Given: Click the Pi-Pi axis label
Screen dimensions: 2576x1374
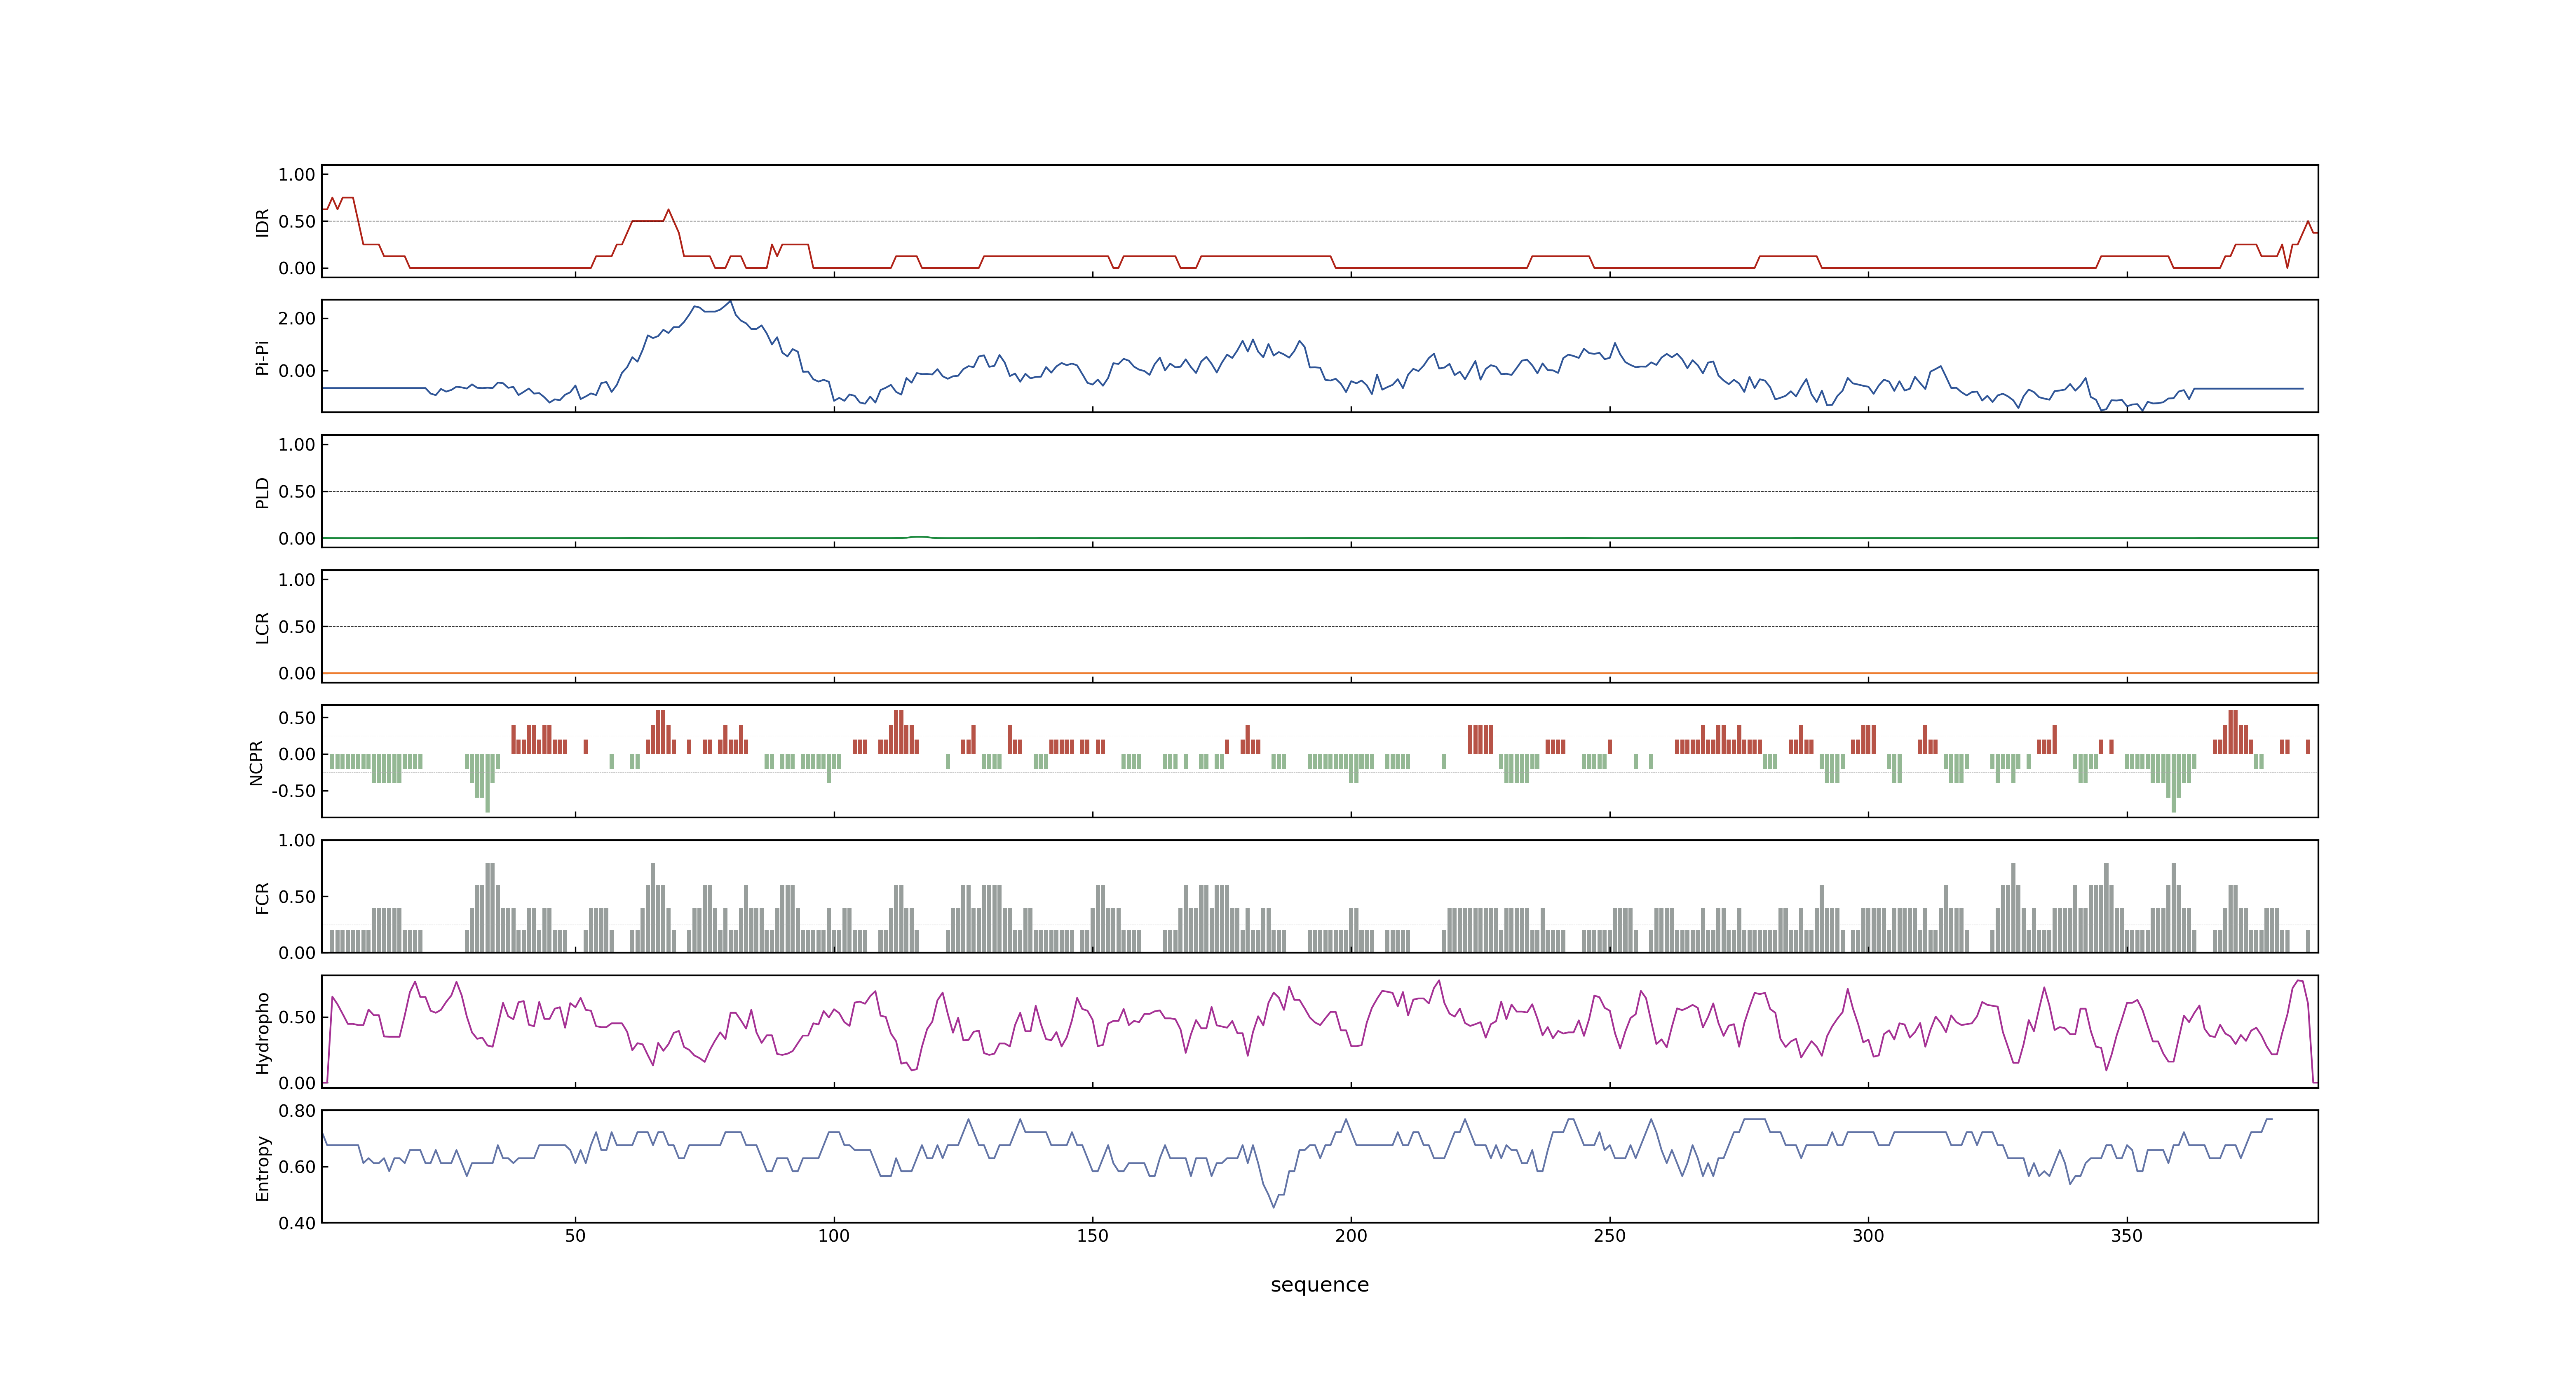Looking at the screenshot, I should point(262,357).
